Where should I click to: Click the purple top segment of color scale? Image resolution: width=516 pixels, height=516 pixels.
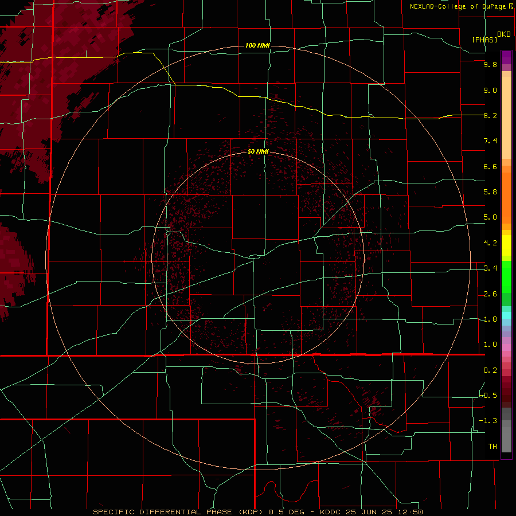pos(506,57)
